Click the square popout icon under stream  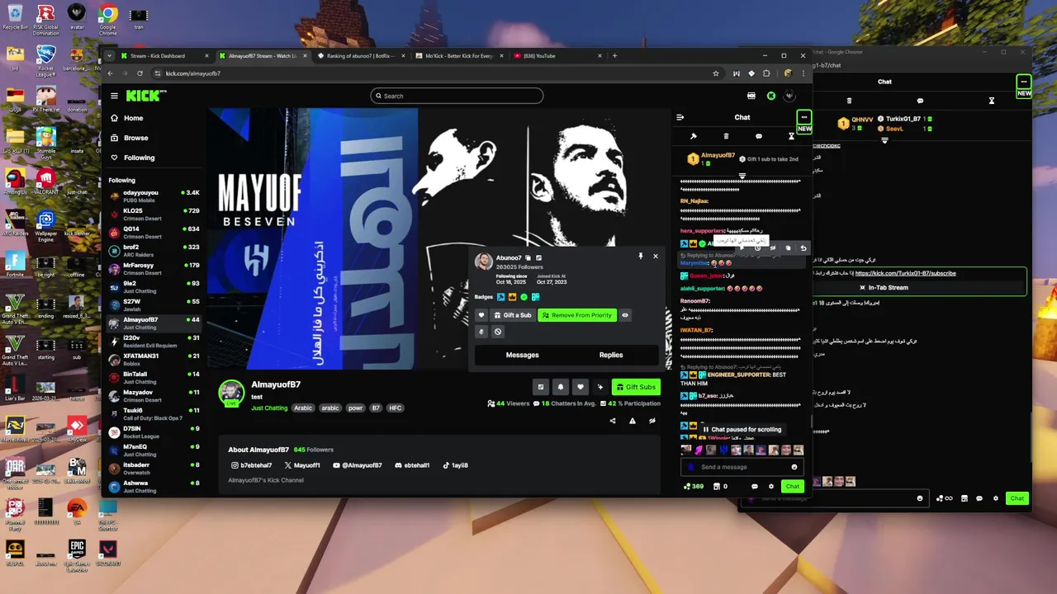tap(541, 387)
